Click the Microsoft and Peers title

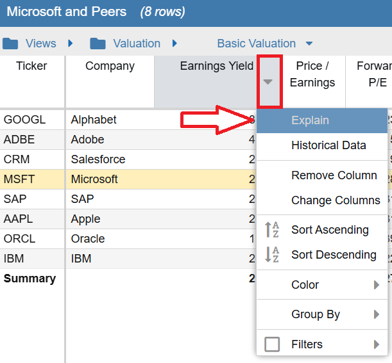[x=67, y=12]
